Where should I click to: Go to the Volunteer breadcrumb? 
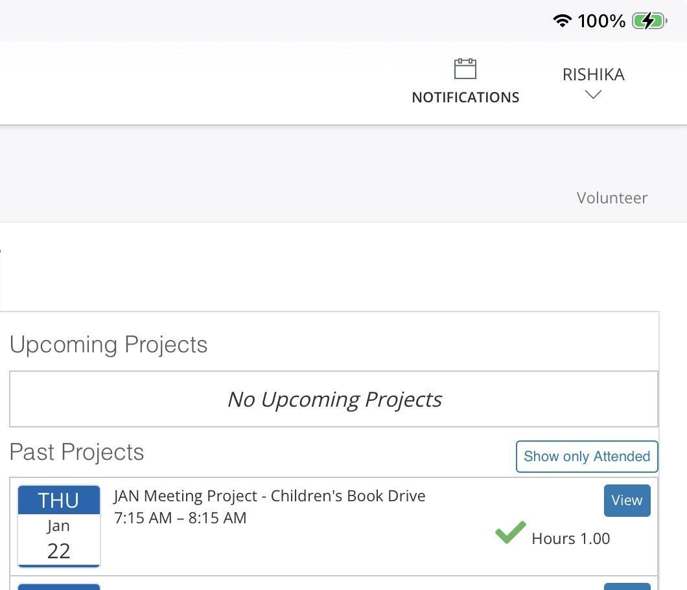click(x=612, y=198)
